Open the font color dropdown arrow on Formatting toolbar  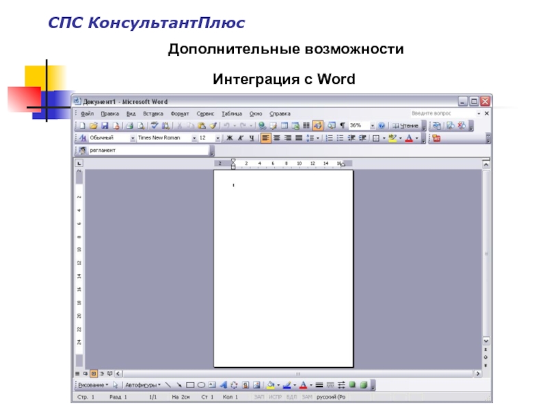[x=416, y=139]
